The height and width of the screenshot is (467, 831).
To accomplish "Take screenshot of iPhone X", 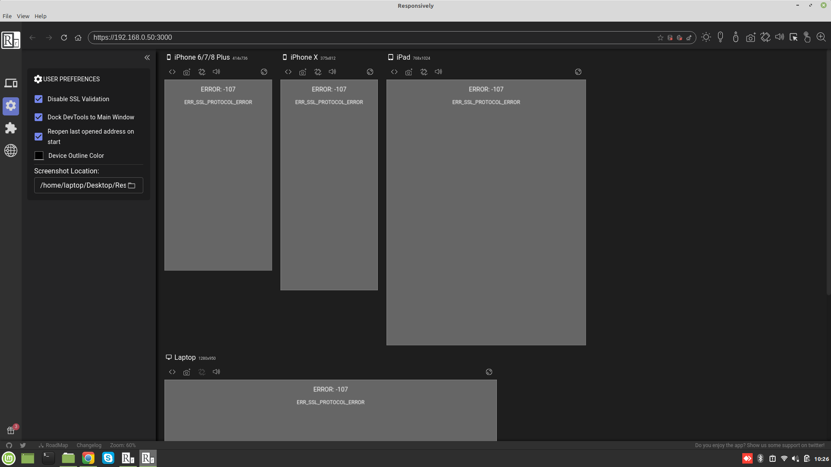I will point(303,72).
